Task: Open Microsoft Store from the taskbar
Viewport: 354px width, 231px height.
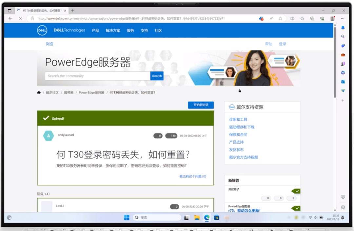Action: pyautogui.click(x=217, y=217)
